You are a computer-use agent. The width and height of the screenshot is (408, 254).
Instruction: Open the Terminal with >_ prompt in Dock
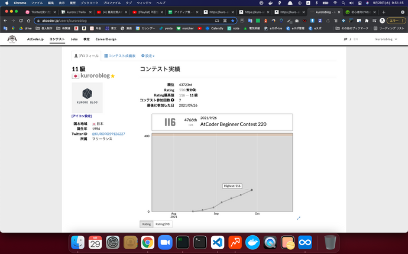[200, 243]
